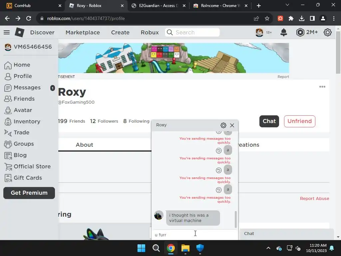
Task: Click the chat message input field
Action: point(194,235)
